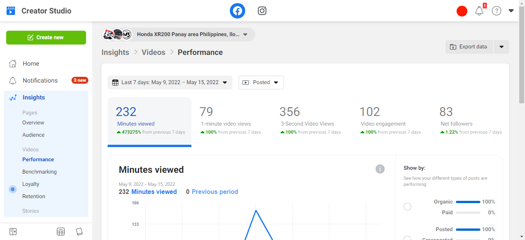Click the Minutes viewed legend label
525x240 pixels.
point(154,192)
